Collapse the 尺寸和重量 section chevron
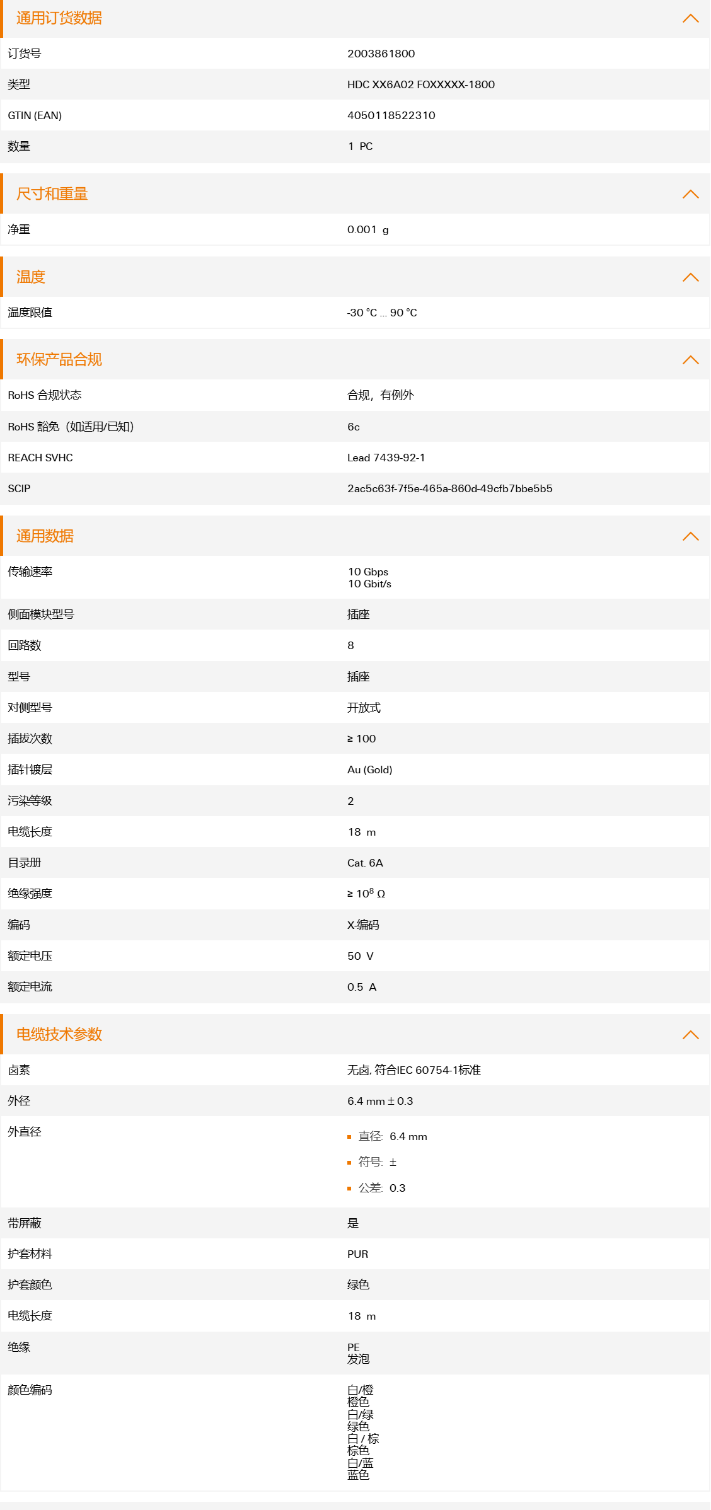The image size is (711, 1510). [691, 194]
